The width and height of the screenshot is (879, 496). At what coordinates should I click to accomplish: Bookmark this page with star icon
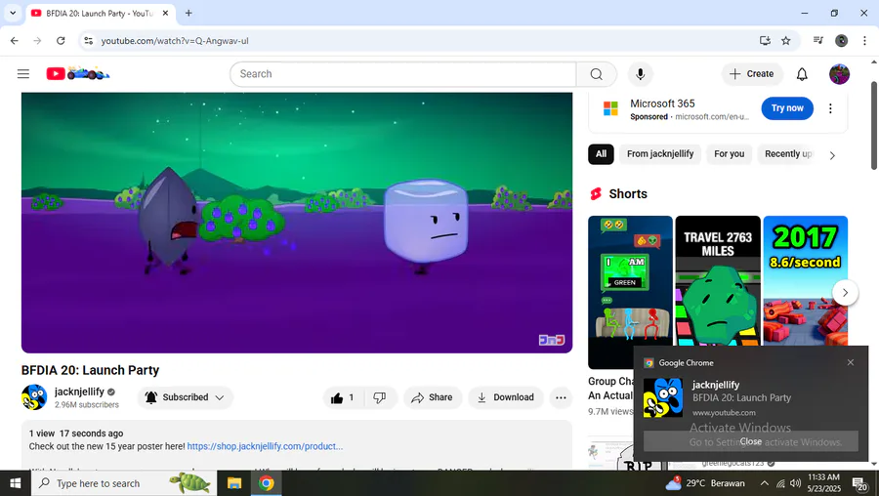(786, 40)
